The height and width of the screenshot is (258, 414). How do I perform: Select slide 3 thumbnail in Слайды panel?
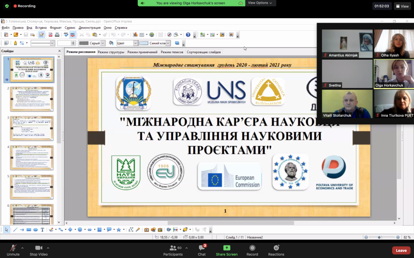point(32,128)
